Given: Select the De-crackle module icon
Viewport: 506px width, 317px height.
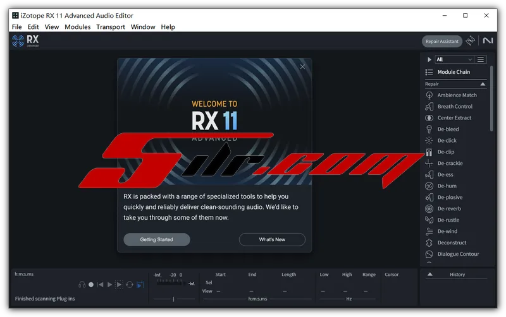Looking at the screenshot, I should (x=429, y=164).
